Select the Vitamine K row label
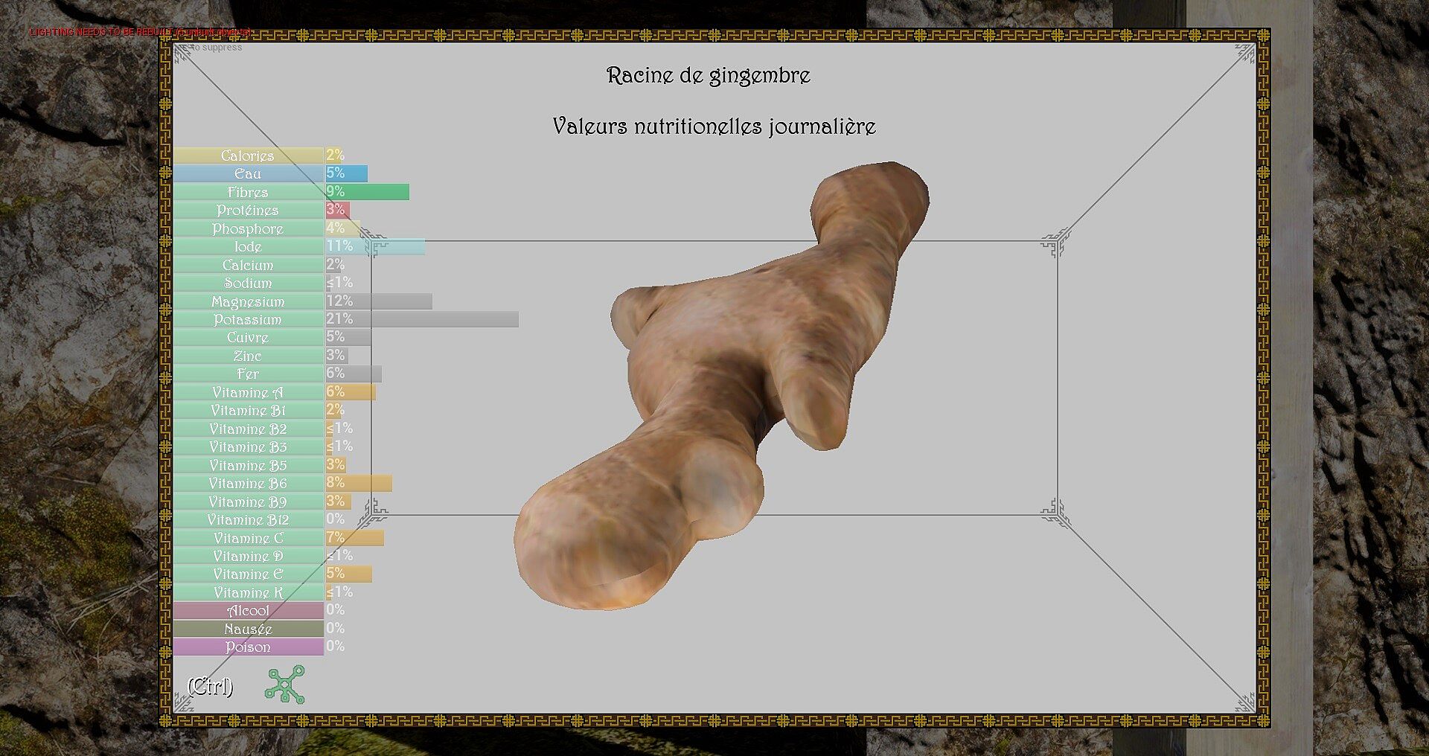This screenshot has width=1429, height=756. click(249, 592)
